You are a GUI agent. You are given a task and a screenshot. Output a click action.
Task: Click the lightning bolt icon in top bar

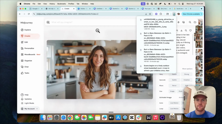tap(178, 22)
